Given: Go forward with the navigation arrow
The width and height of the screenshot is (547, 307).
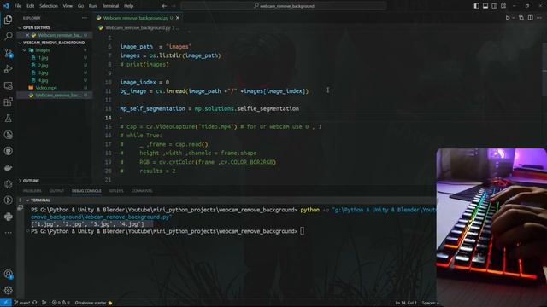Looking at the screenshot, I should tap(174, 6).
